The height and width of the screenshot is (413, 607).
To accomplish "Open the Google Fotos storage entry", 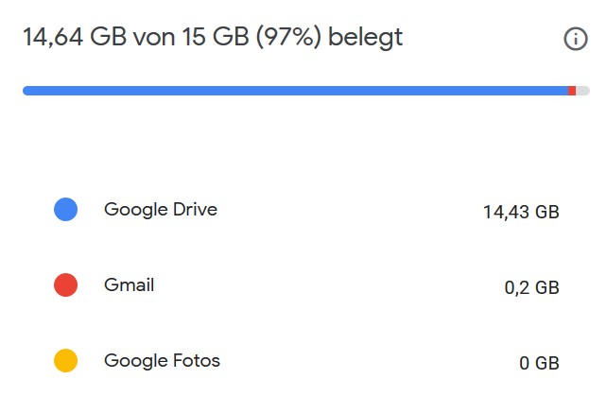I will [306, 361].
